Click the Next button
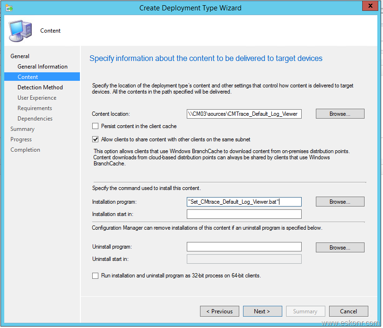This screenshot has height=328, width=383. click(x=262, y=311)
